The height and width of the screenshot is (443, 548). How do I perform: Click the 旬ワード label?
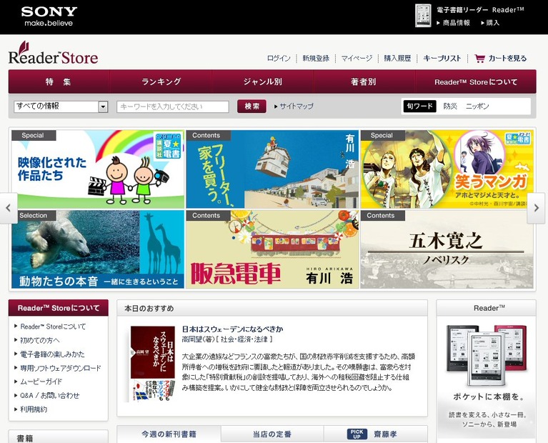[x=419, y=106]
